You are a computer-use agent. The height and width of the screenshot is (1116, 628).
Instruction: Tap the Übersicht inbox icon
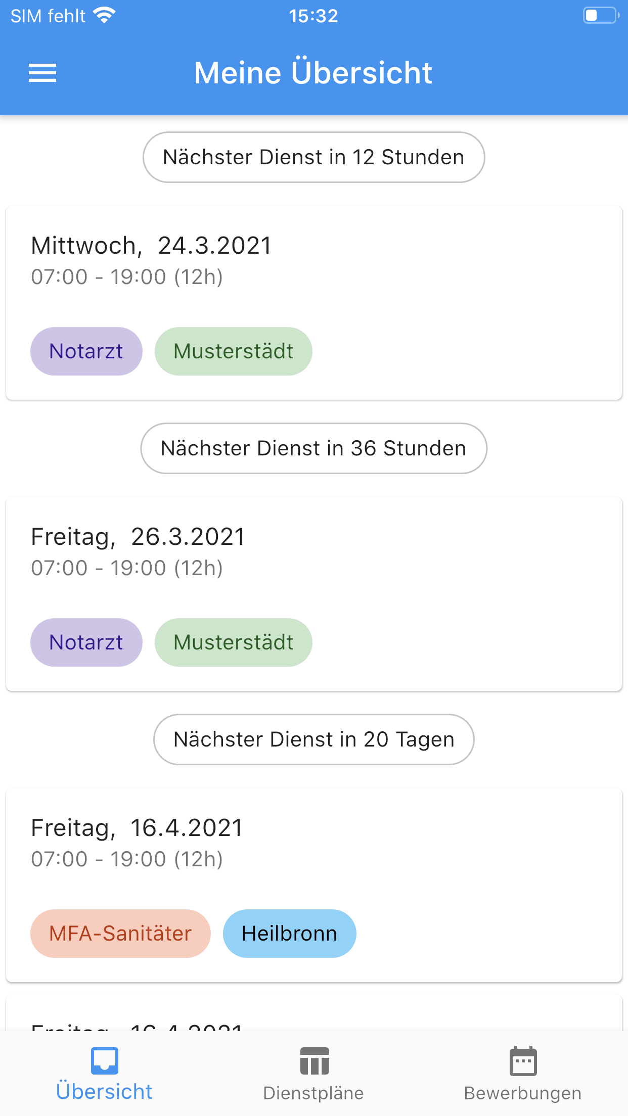(105, 1060)
